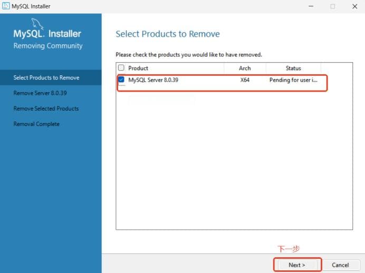Click the 'Select Products to Remove' heading
Image resolution: width=365 pixels, height=273 pixels.
pos(168,34)
